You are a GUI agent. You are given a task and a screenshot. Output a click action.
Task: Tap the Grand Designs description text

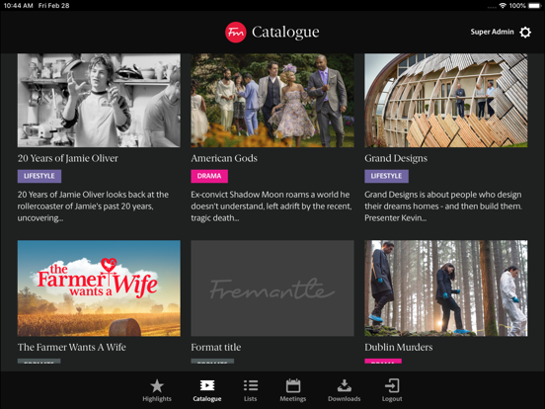pos(443,206)
